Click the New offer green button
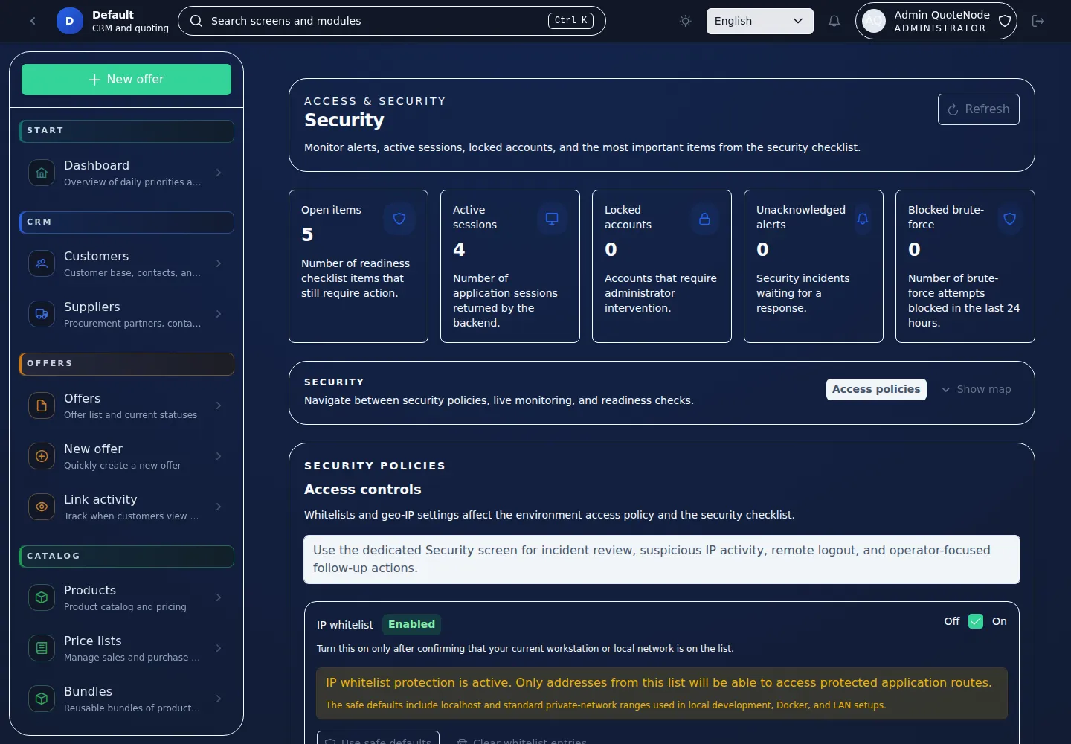 126,80
